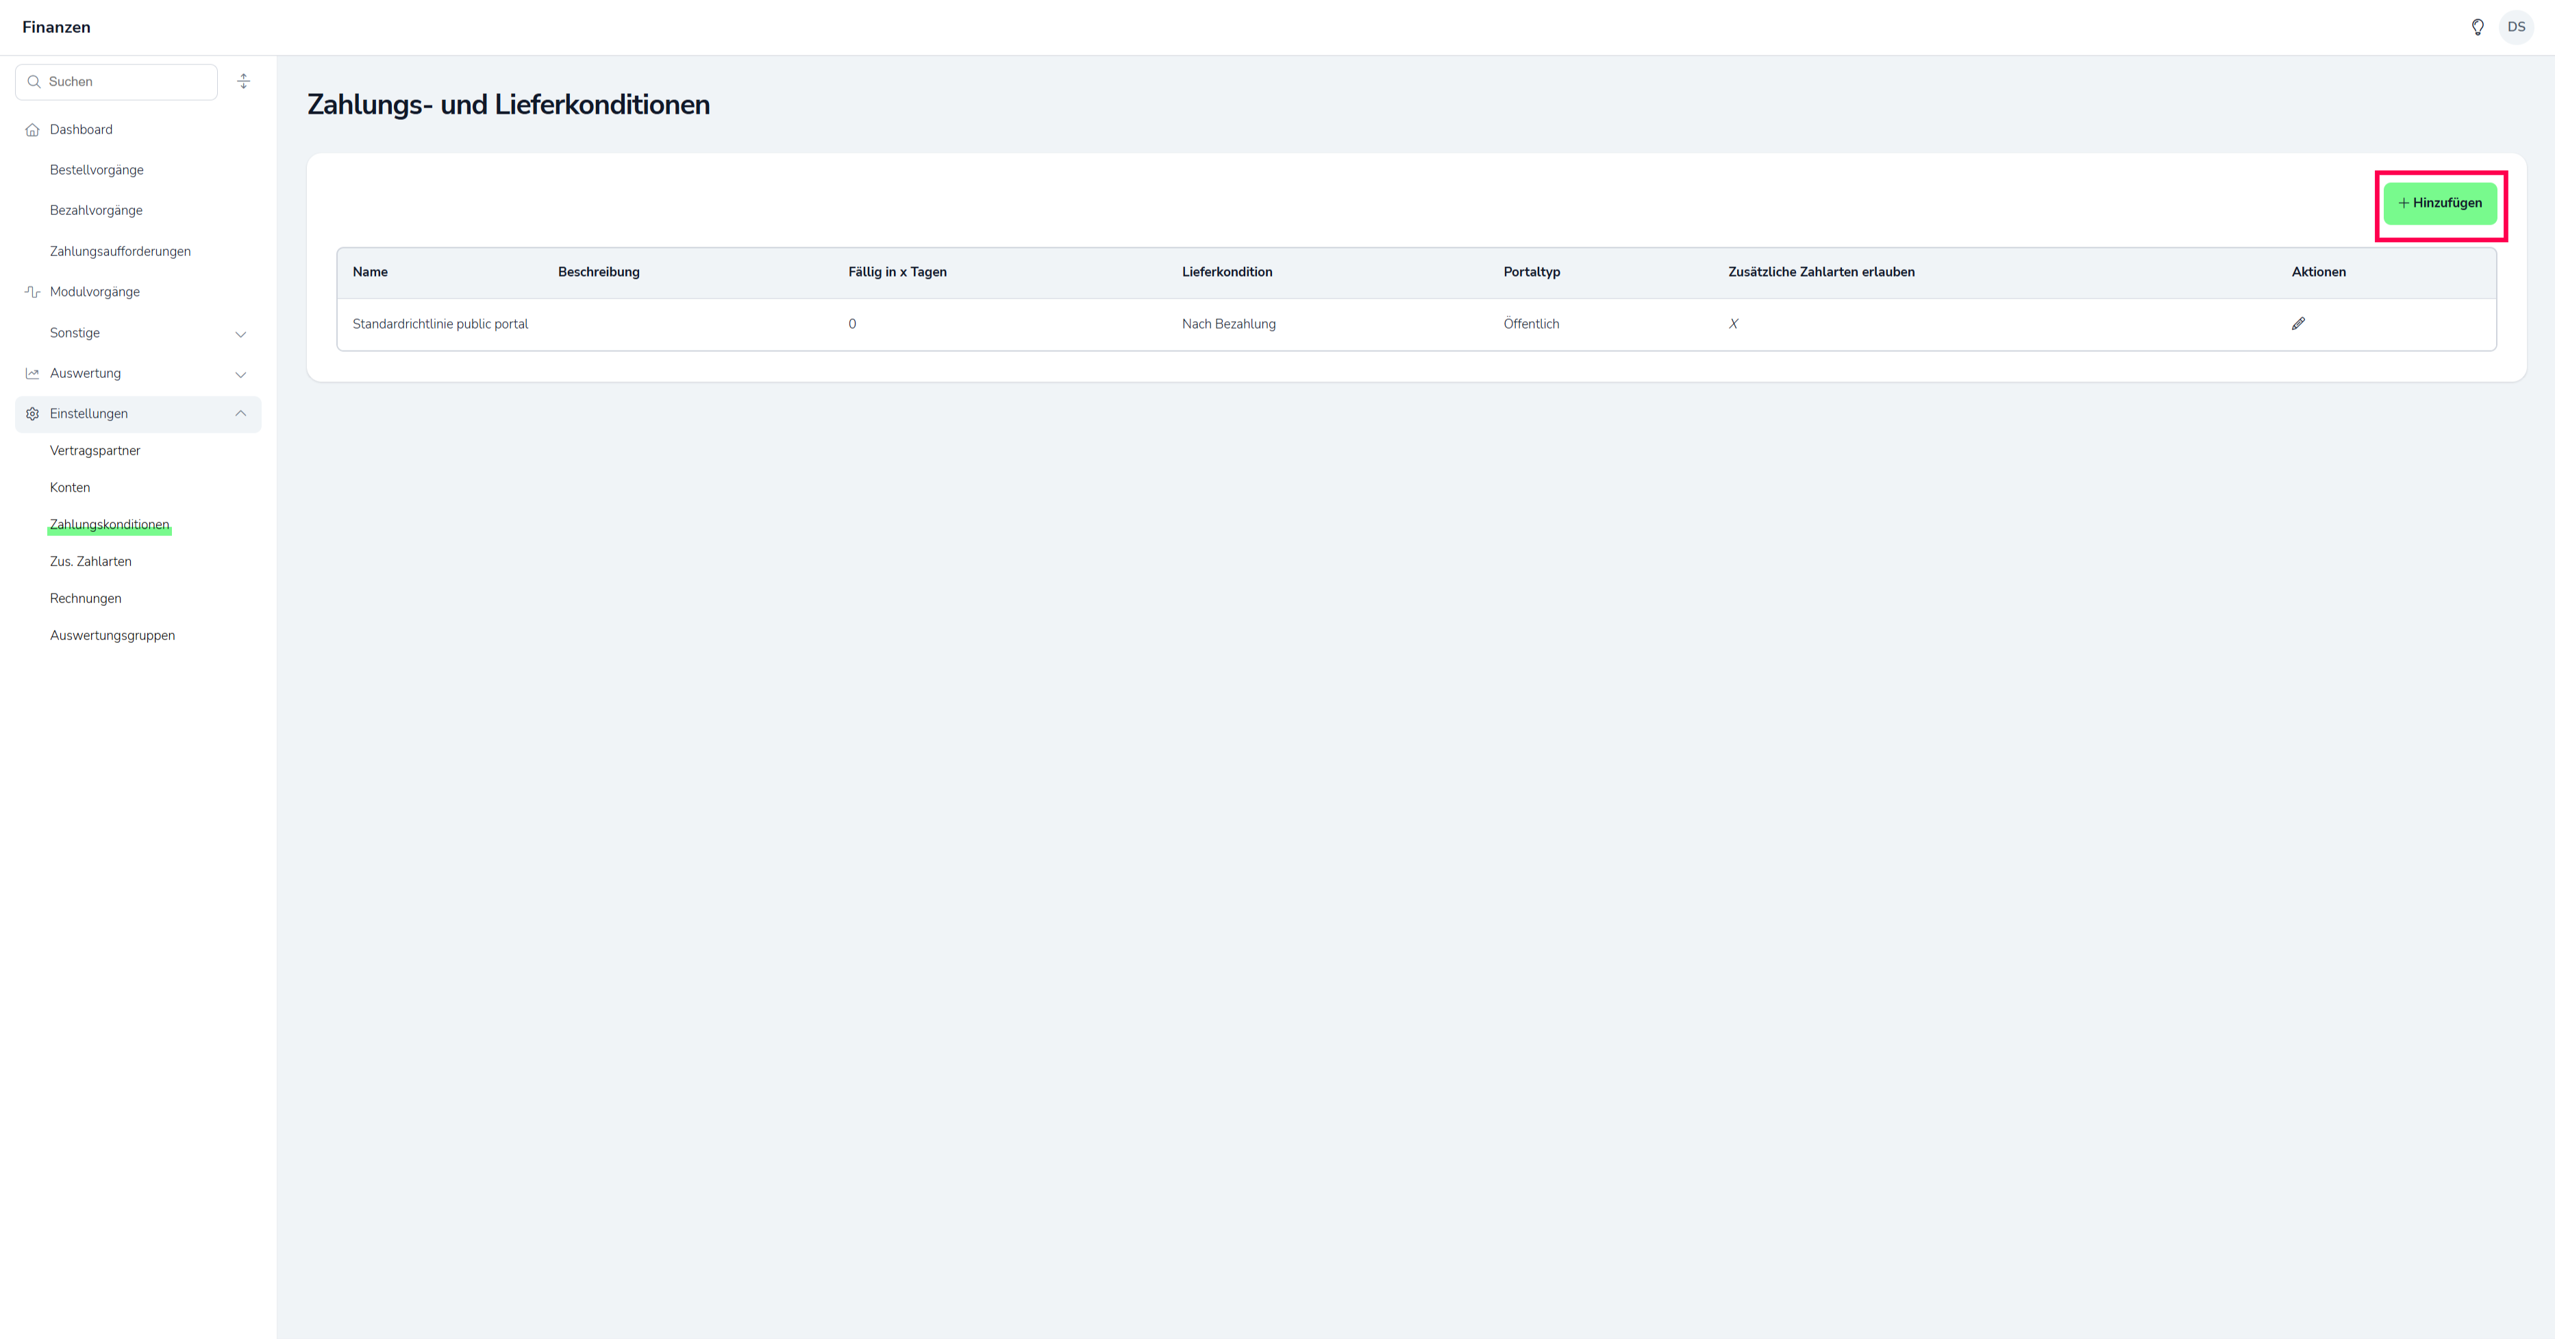Click the Einstellungen gear icon
Viewport: 2555px width, 1339px height.
point(33,414)
